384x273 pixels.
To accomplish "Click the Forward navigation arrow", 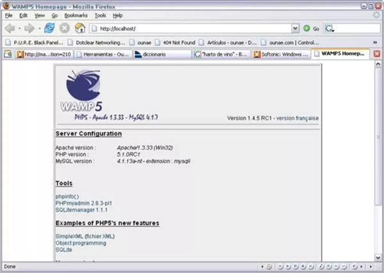I will pos(29,28).
